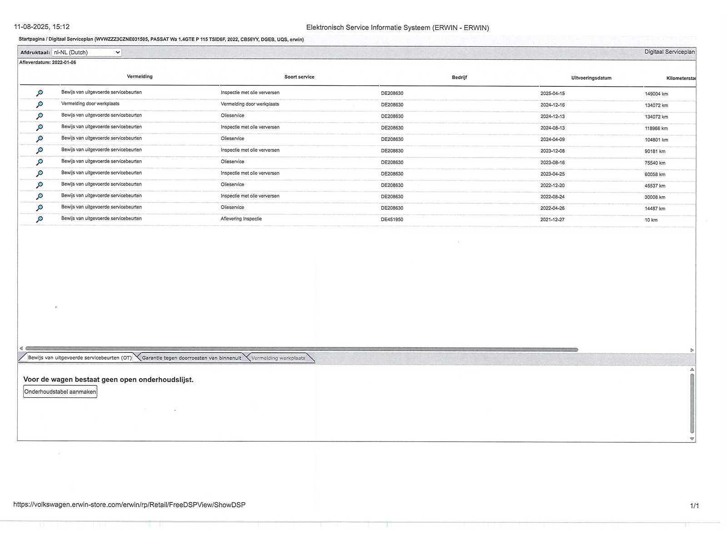Screen dimensions: 727x545
Task: Switch to Garantie tegen doorroesten van binnenuit tab
Action: [191, 358]
